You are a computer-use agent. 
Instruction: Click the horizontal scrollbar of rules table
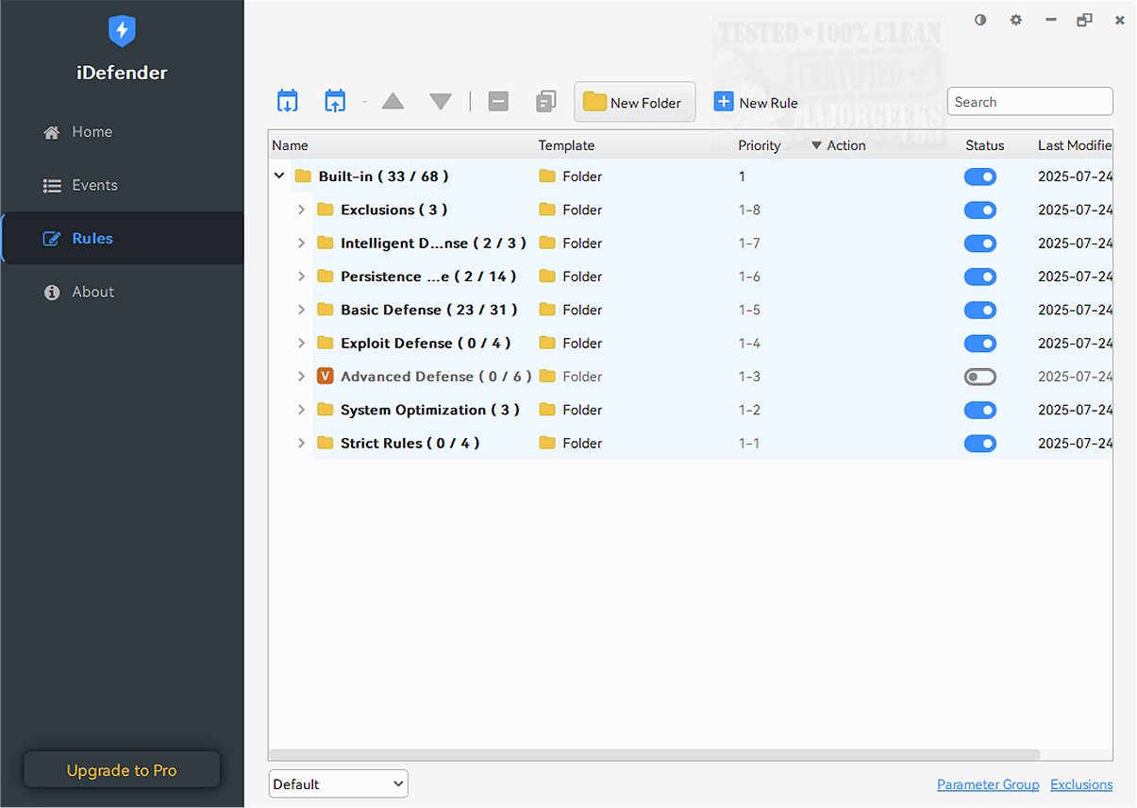(654, 755)
